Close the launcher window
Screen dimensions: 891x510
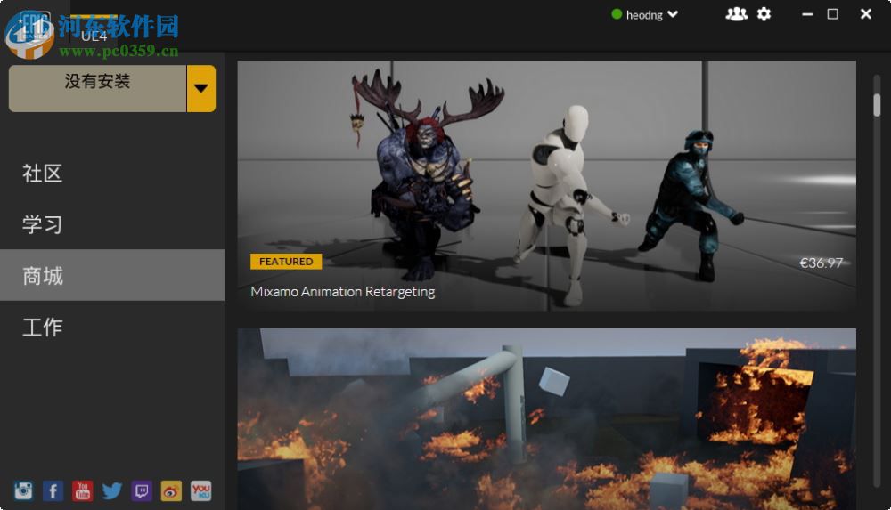(x=865, y=14)
